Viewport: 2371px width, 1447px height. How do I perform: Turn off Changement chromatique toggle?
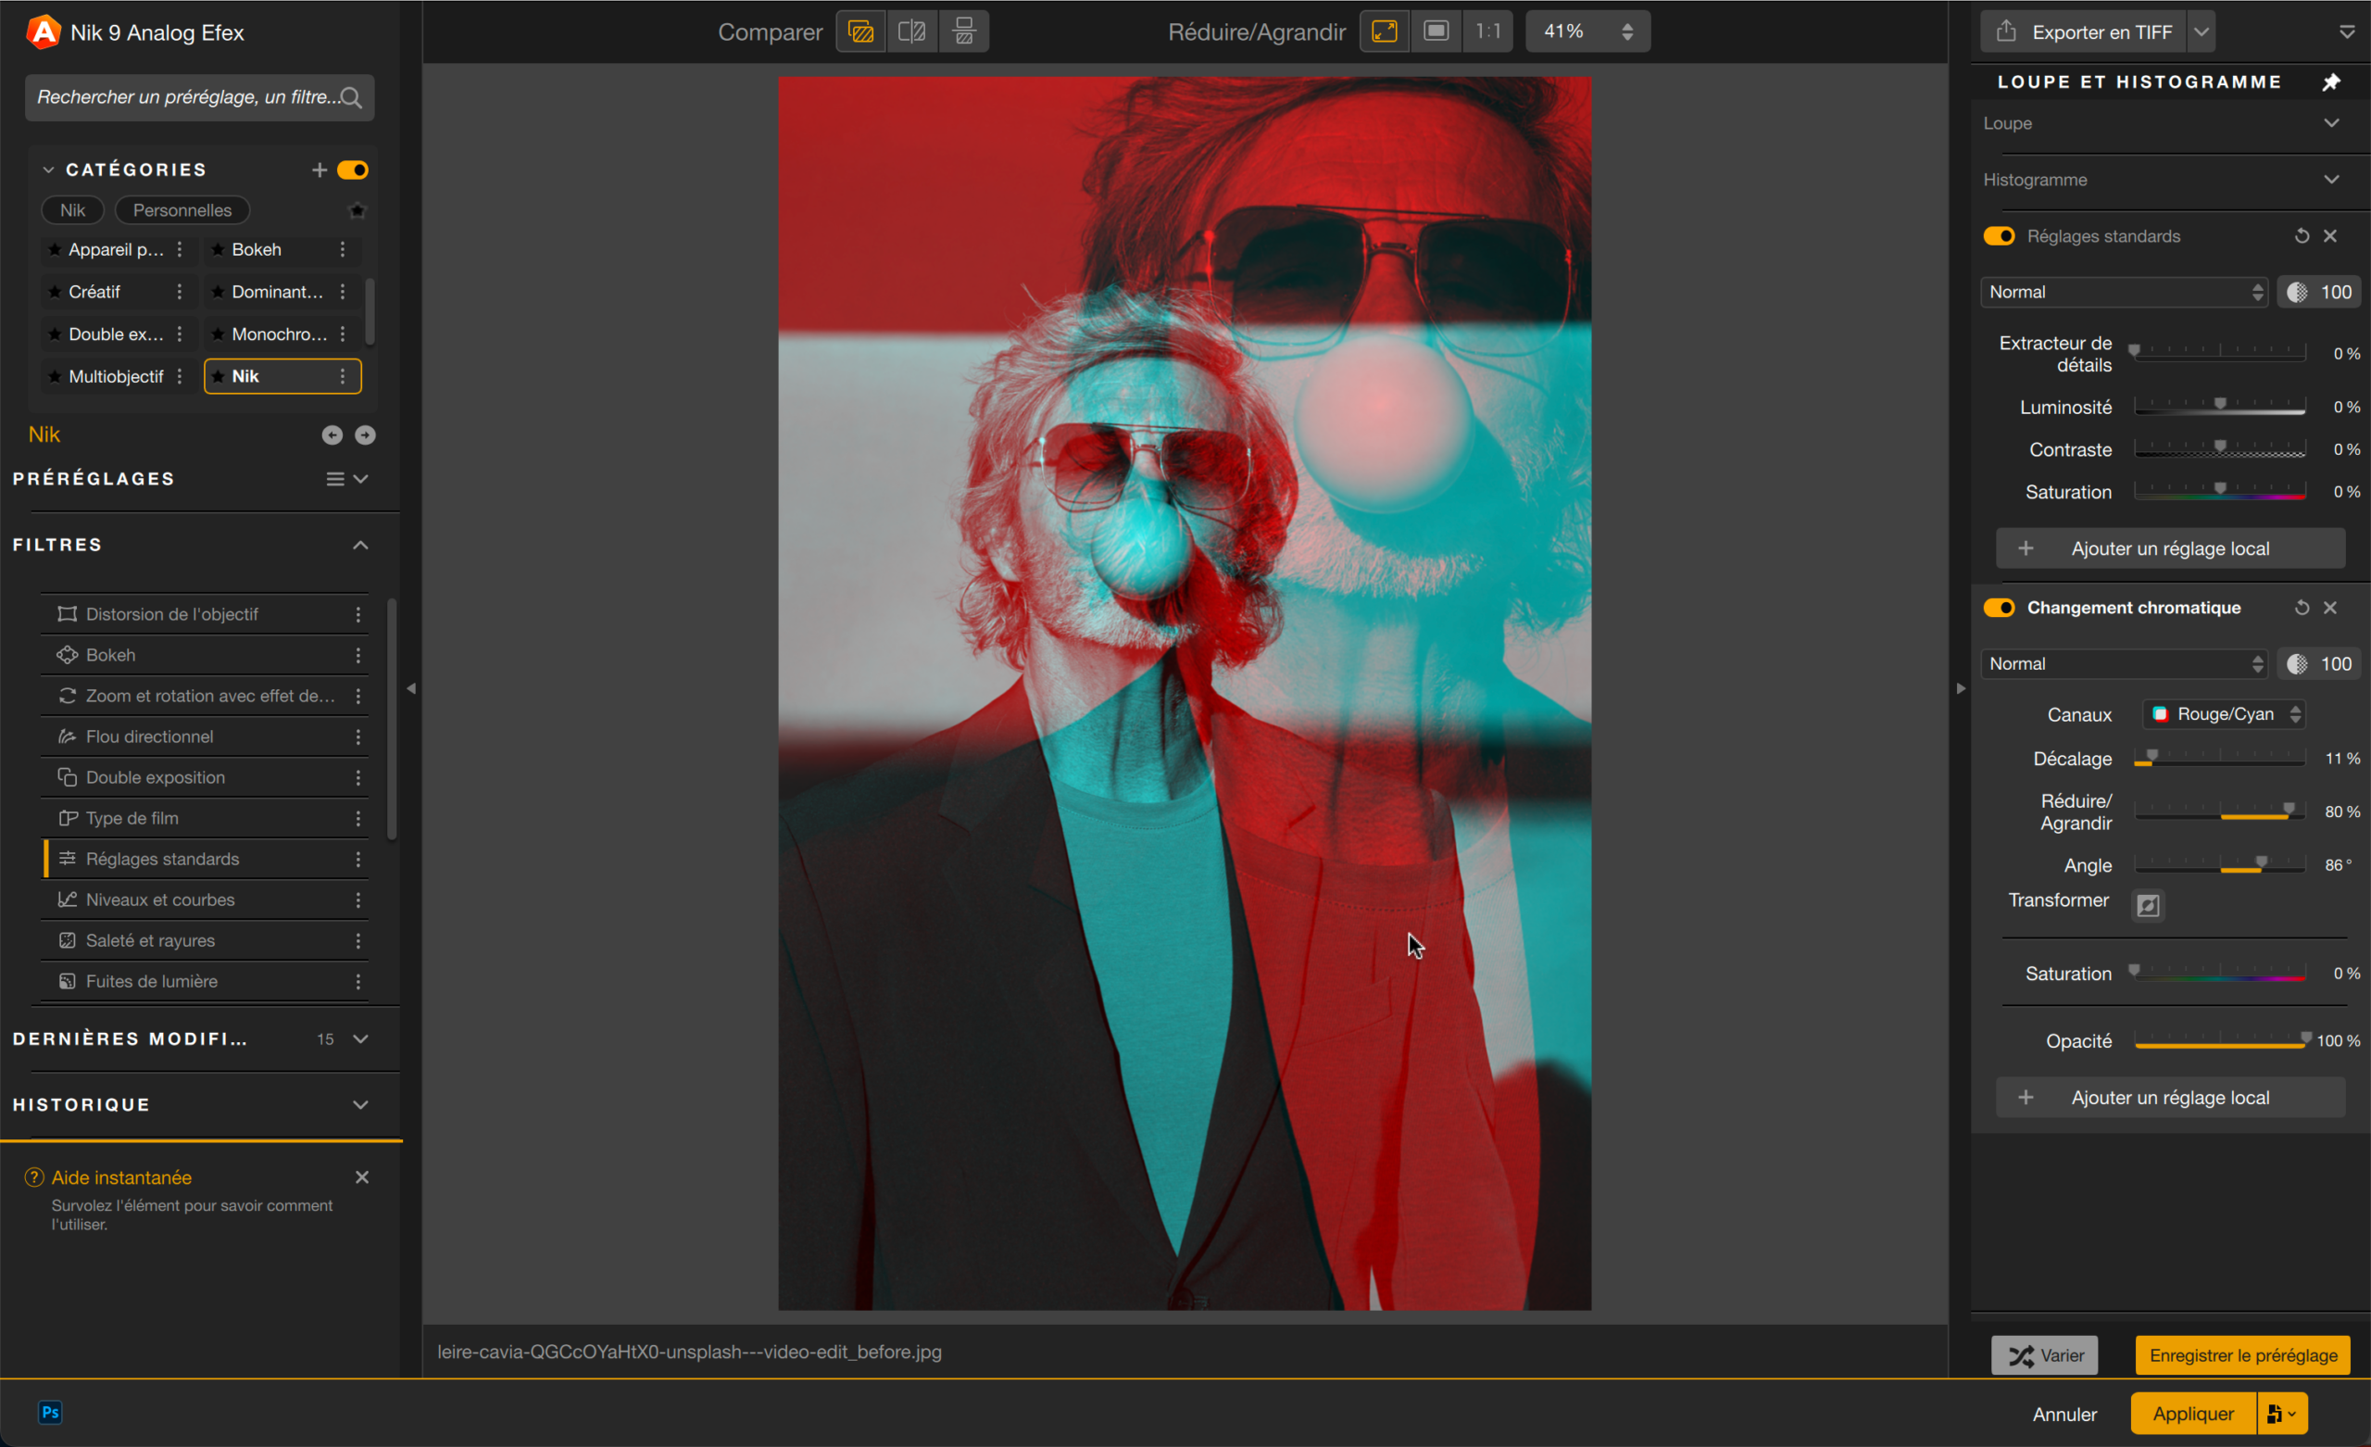click(x=1999, y=608)
